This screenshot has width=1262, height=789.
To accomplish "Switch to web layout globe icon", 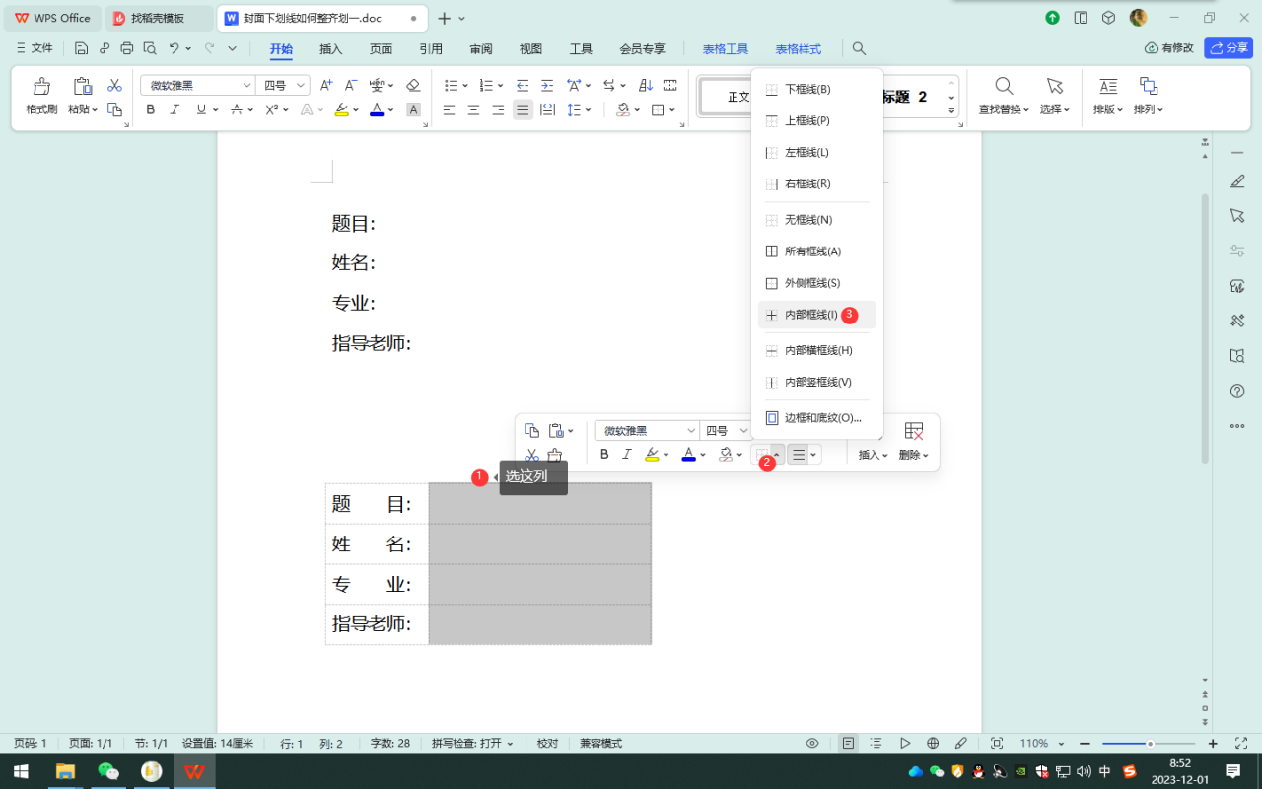I will coord(933,743).
